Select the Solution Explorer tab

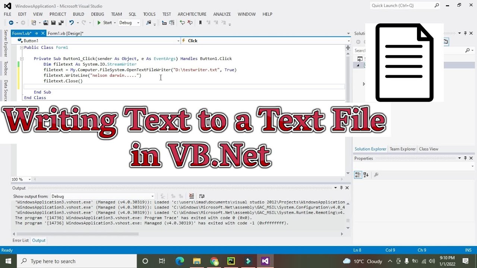click(x=370, y=149)
